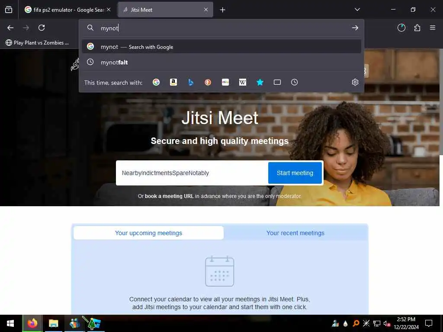Open the taskbar app with the people icon
Image resolution: width=443 pixels, height=332 pixels.
click(x=74, y=323)
